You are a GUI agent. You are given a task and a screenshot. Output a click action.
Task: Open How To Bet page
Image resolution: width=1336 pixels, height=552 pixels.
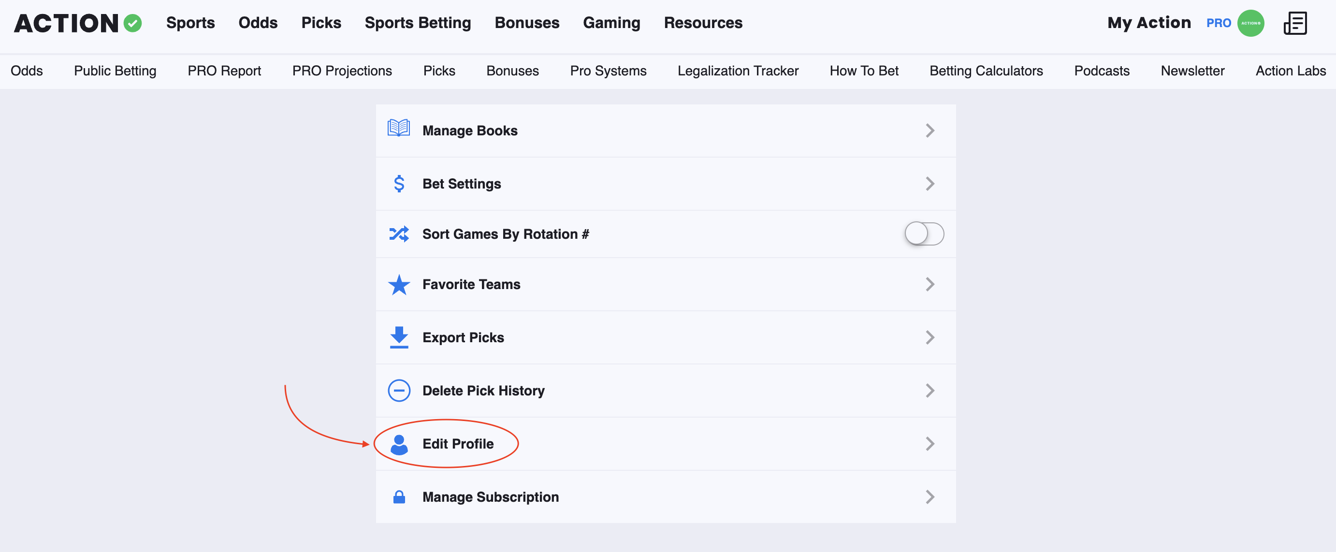pyautogui.click(x=864, y=71)
